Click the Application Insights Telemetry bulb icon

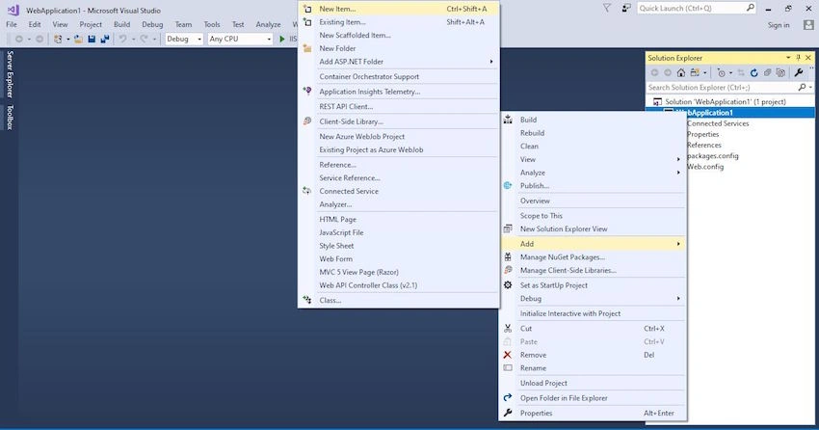(307, 91)
